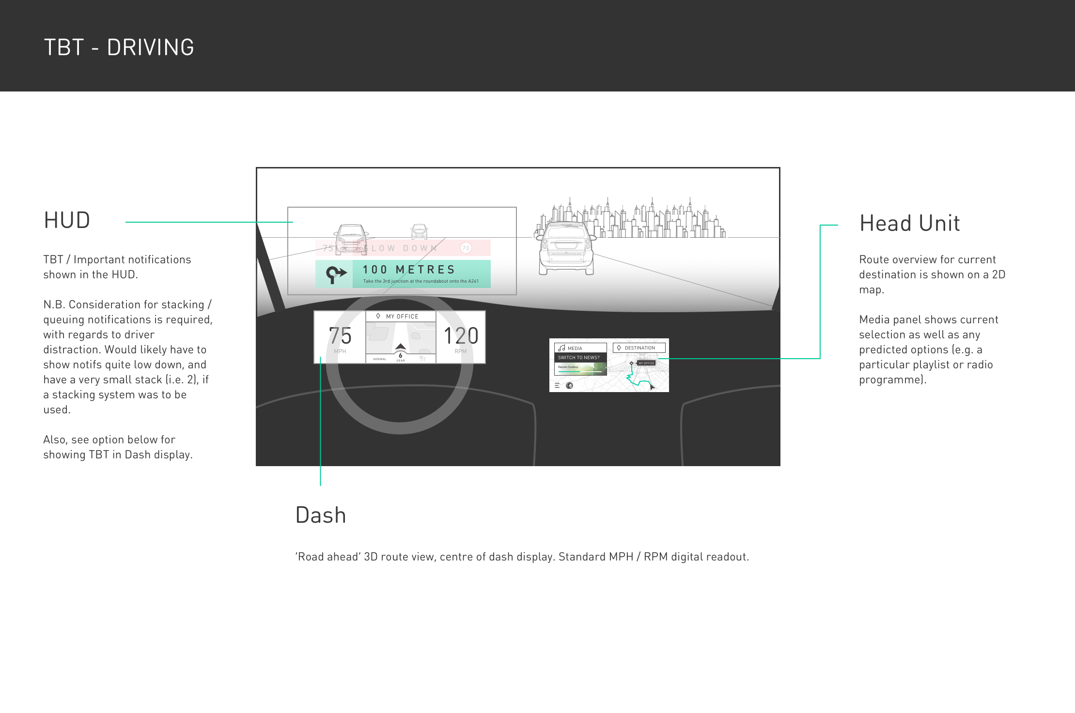This screenshot has height=713, width=1075.
Task: Click the diamond icon beside DESTINATION
Action: pyautogui.click(x=619, y=348)
